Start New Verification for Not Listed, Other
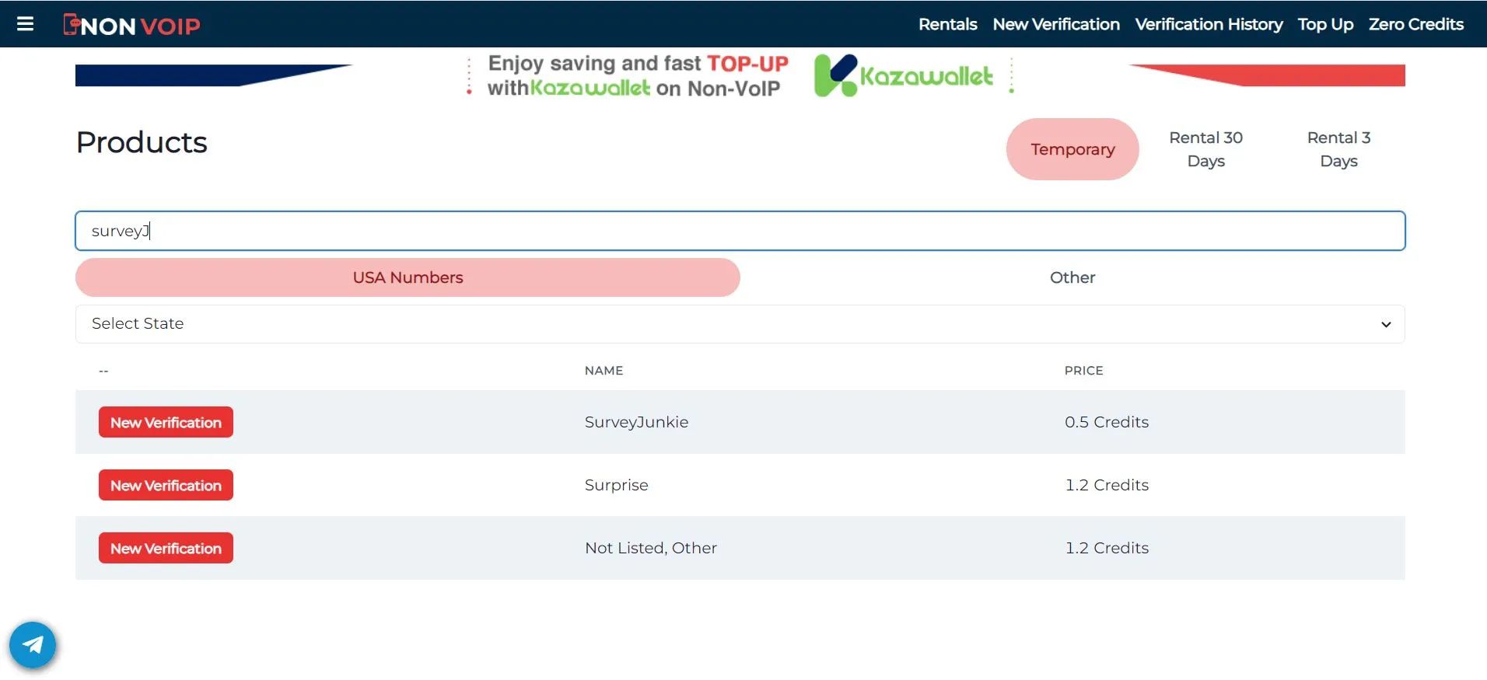Image resolution: width=1487 pixels, height=680 pixels. 166,548
